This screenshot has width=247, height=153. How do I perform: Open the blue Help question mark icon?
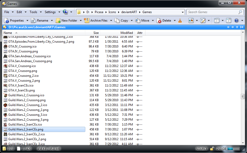point(236,21)
